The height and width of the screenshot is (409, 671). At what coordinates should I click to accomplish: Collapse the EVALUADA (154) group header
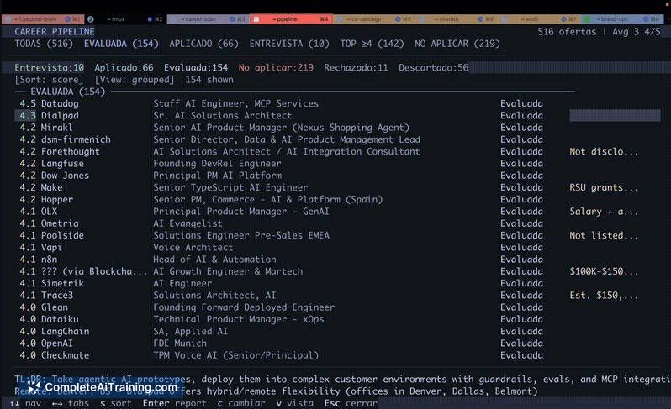point(67,92)
